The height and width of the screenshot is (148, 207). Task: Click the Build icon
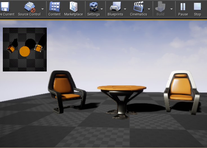[x=160, y=6]
